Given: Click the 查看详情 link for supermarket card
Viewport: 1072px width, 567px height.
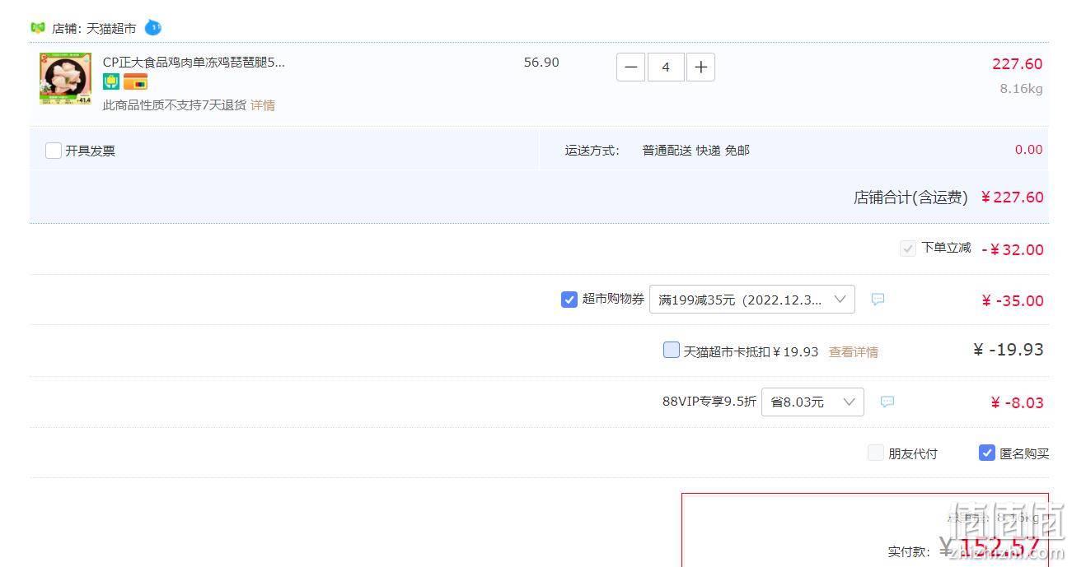Looking at the screenshot, I should [854, 352].
